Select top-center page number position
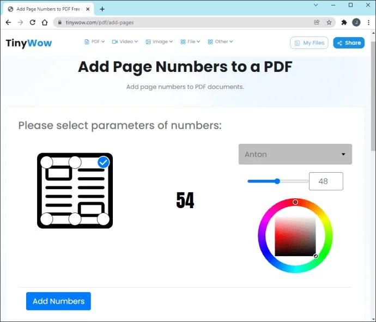This screenshot has width=376, height=322. tap(75, 162)
